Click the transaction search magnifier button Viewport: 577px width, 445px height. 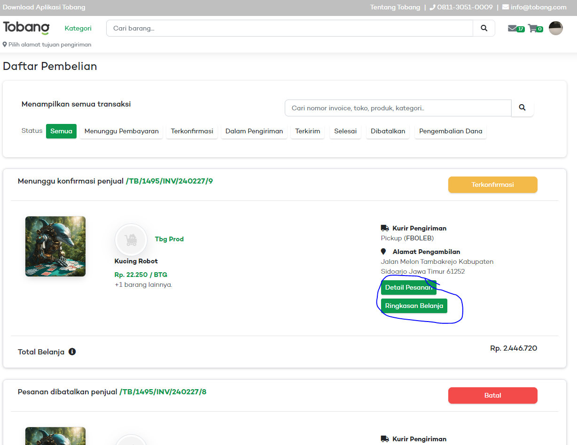[x=522, y=108]
